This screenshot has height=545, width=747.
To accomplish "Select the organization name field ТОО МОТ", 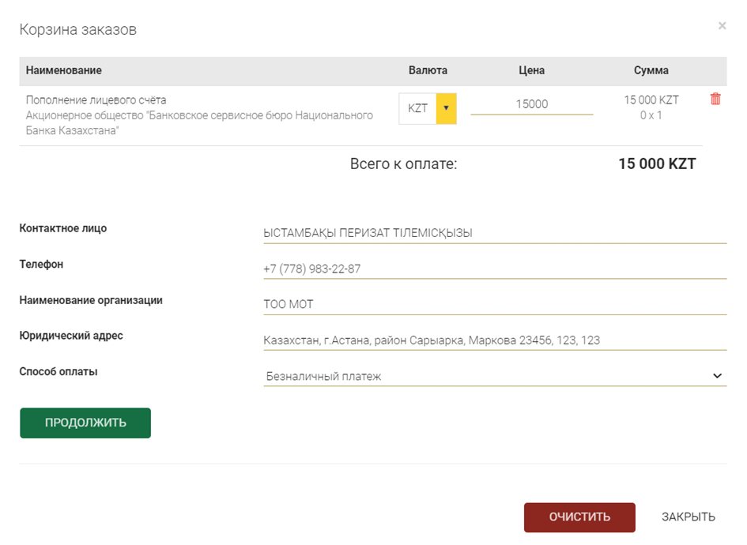I will [495, 305].
